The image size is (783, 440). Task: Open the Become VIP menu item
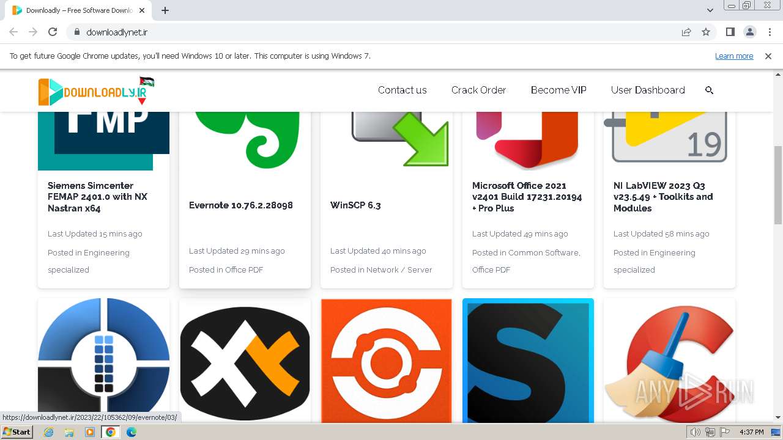point(558,90)
